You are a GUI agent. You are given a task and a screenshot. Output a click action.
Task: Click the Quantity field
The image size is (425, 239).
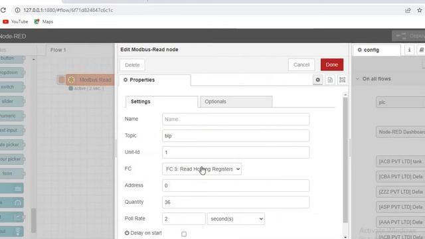point(236,202)
